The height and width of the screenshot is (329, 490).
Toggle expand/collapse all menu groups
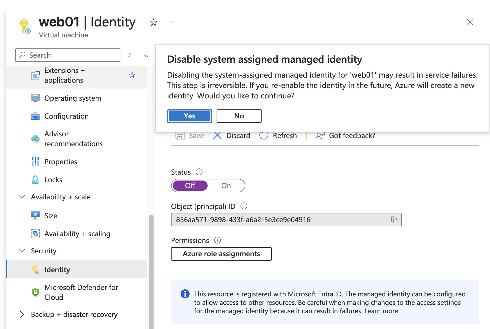[129, 55]
